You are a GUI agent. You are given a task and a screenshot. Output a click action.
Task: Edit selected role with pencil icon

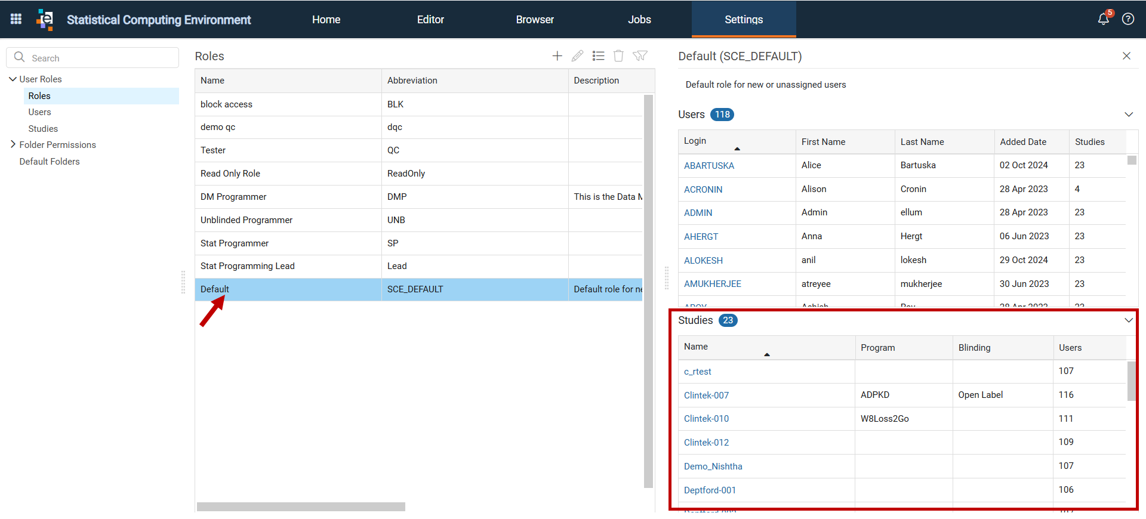point(577,55)
